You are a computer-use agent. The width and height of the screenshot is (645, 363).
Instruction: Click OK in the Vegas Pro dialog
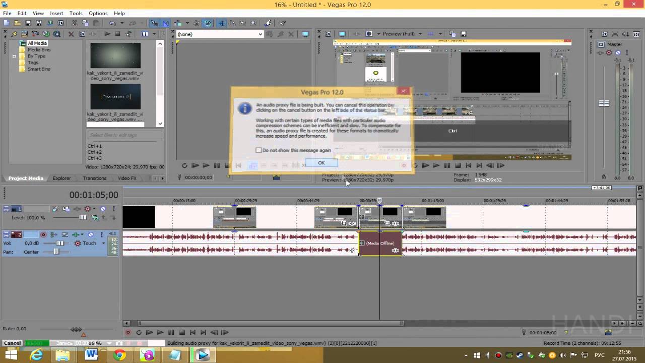point(321,163)
